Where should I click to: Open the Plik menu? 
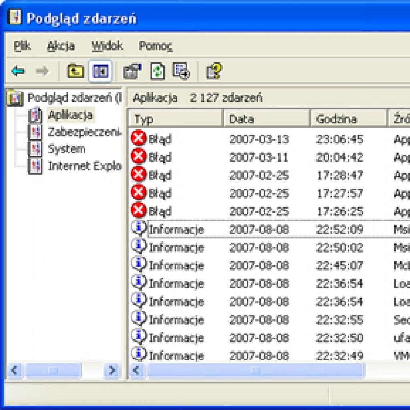22,46
